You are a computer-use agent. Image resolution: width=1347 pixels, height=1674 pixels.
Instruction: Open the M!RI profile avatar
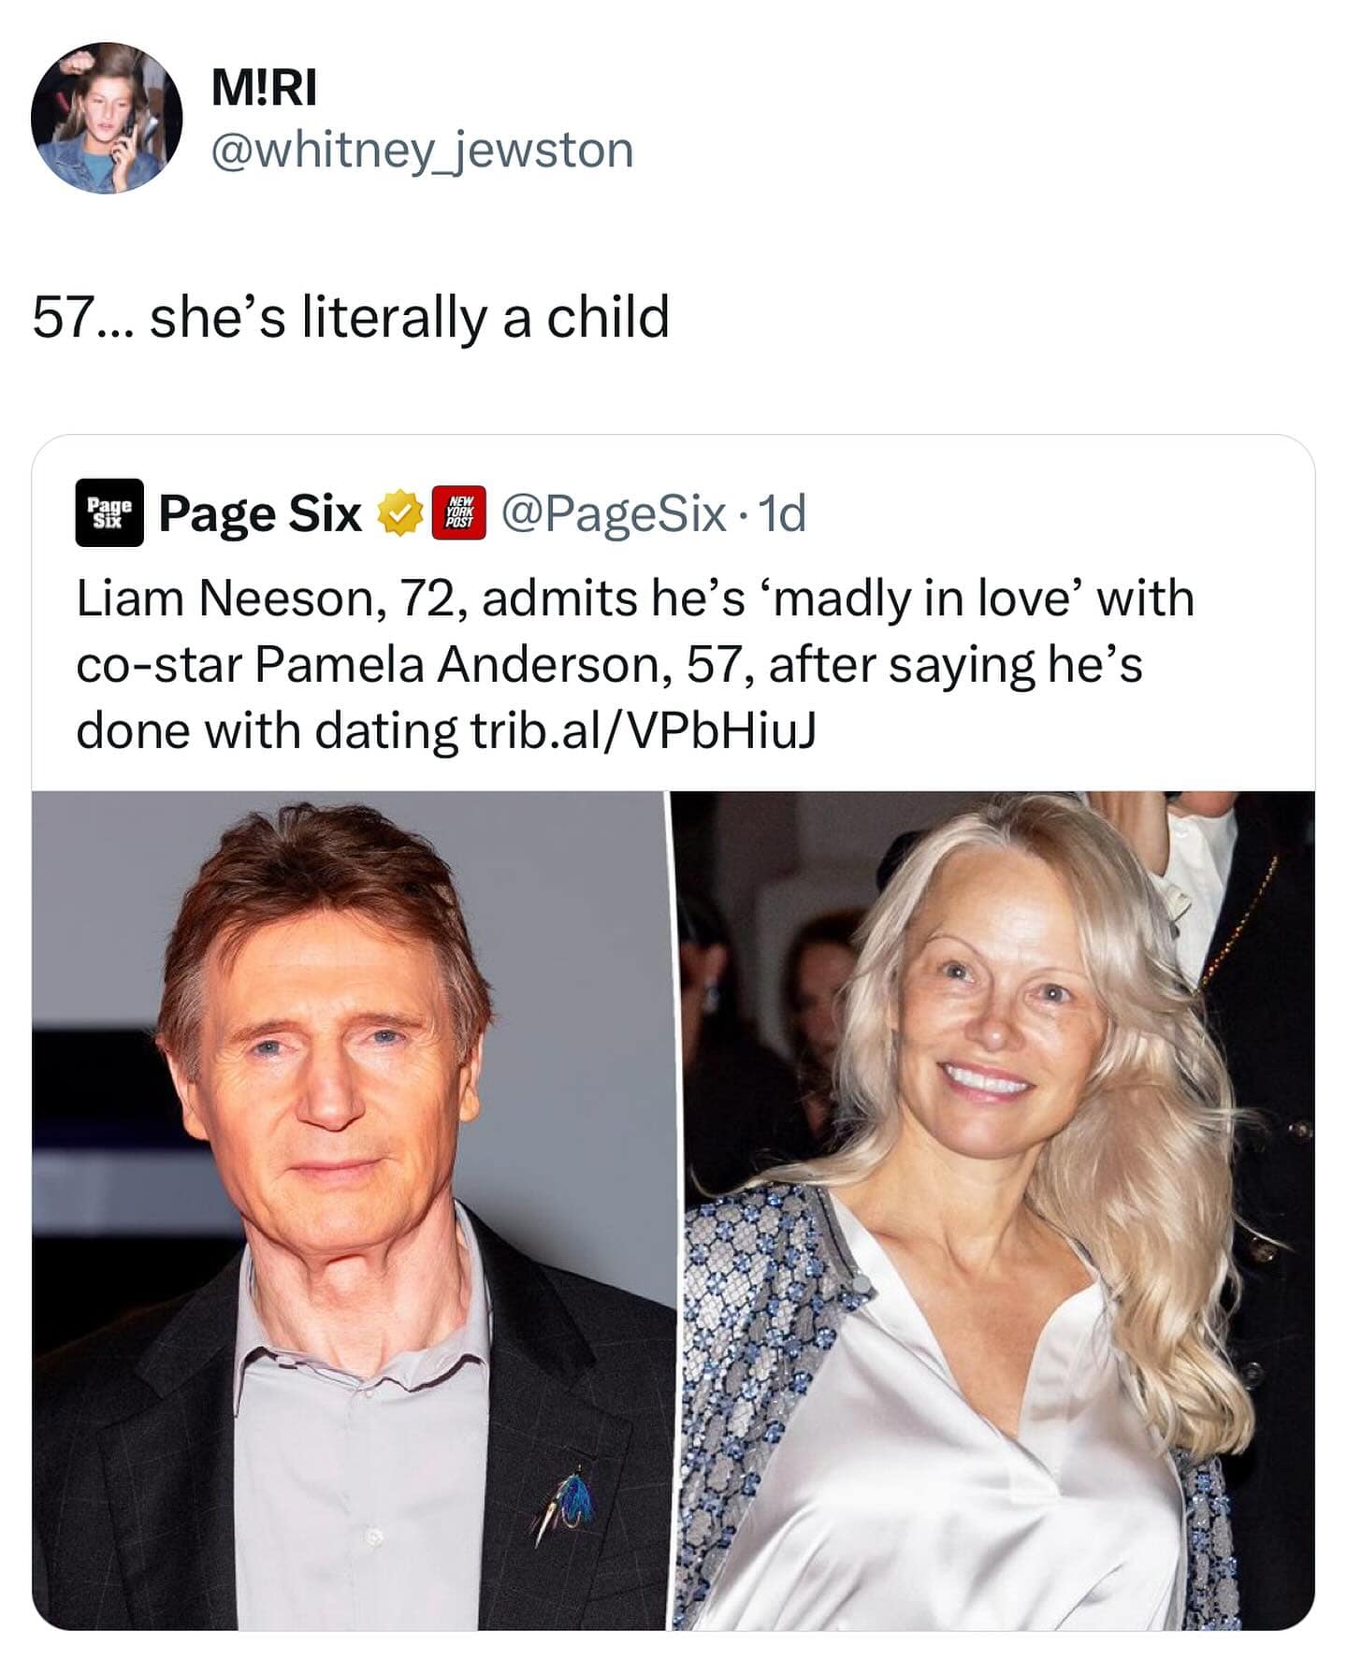[x=106, y=118]
